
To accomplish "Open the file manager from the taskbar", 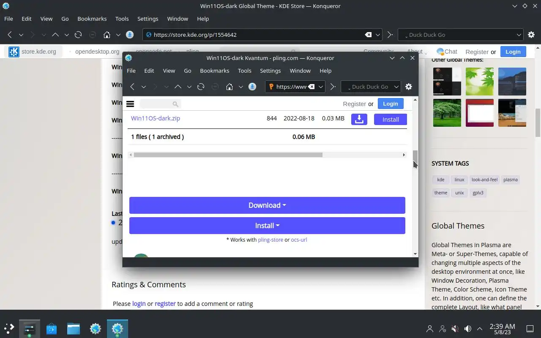I will (x=74, y=328).
